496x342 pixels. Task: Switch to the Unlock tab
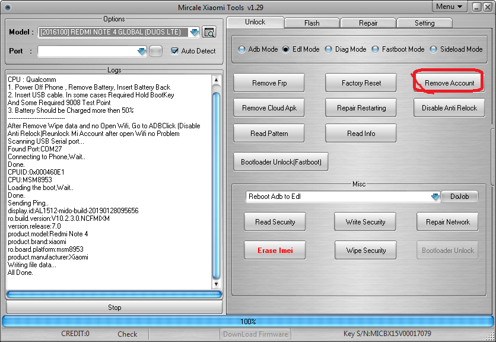click(x=255, y=22)
